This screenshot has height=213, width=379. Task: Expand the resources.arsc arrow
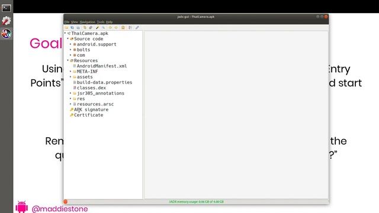coord(70,104)
